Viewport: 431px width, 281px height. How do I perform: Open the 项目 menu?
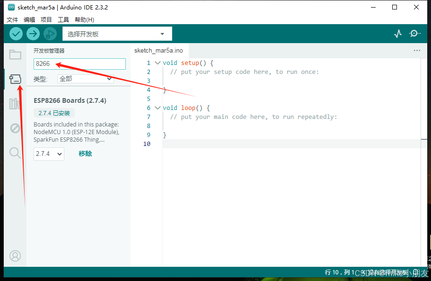pos(46,20)
